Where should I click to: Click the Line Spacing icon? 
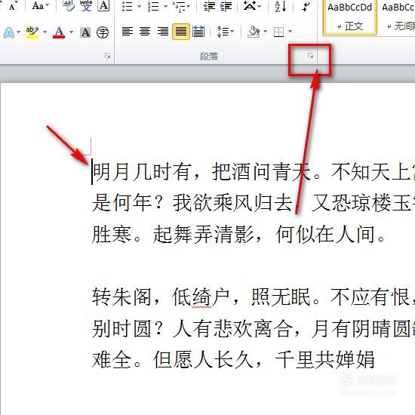(223, 32)
